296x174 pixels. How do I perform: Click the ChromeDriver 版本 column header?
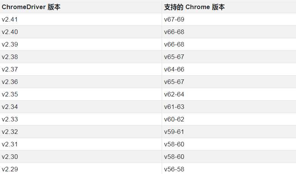[81, 7]
